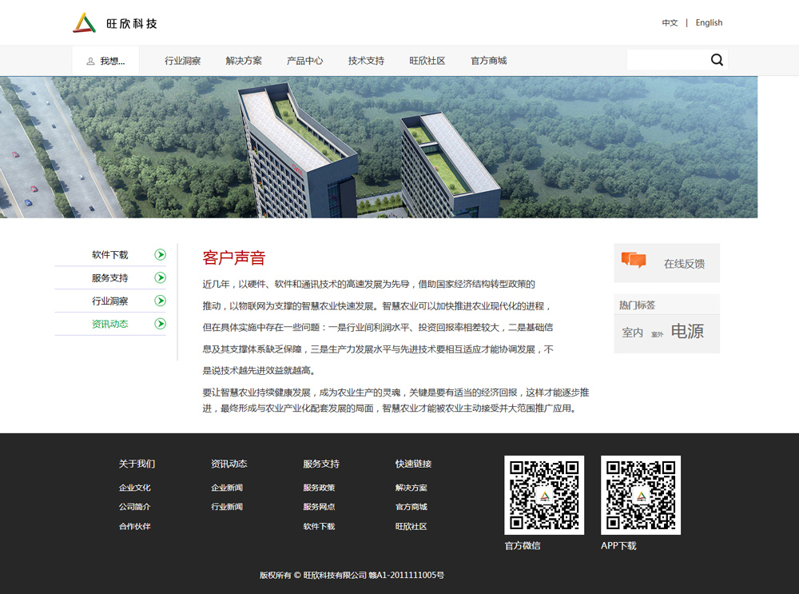This screenshot has width=799, height=594.
Task: Click the 官方微信 QR code
Action: click(x=544, y=495)
